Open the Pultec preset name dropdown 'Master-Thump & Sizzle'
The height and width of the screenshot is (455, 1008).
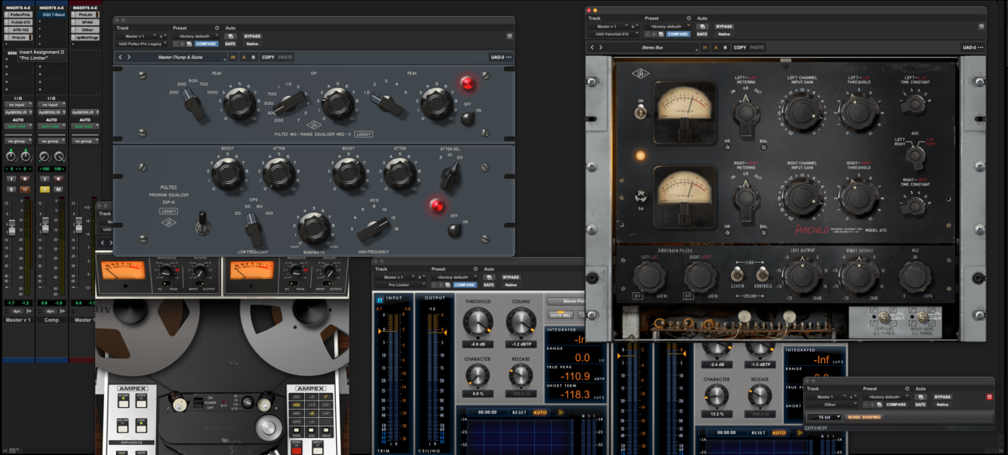click(x=180, y=57)
